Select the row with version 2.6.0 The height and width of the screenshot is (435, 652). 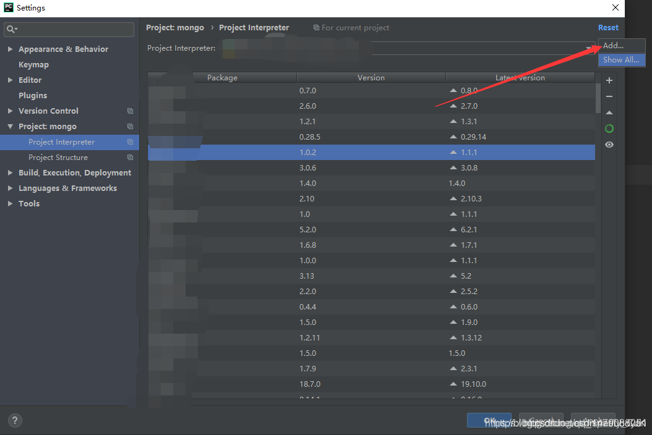click(371, 106)
